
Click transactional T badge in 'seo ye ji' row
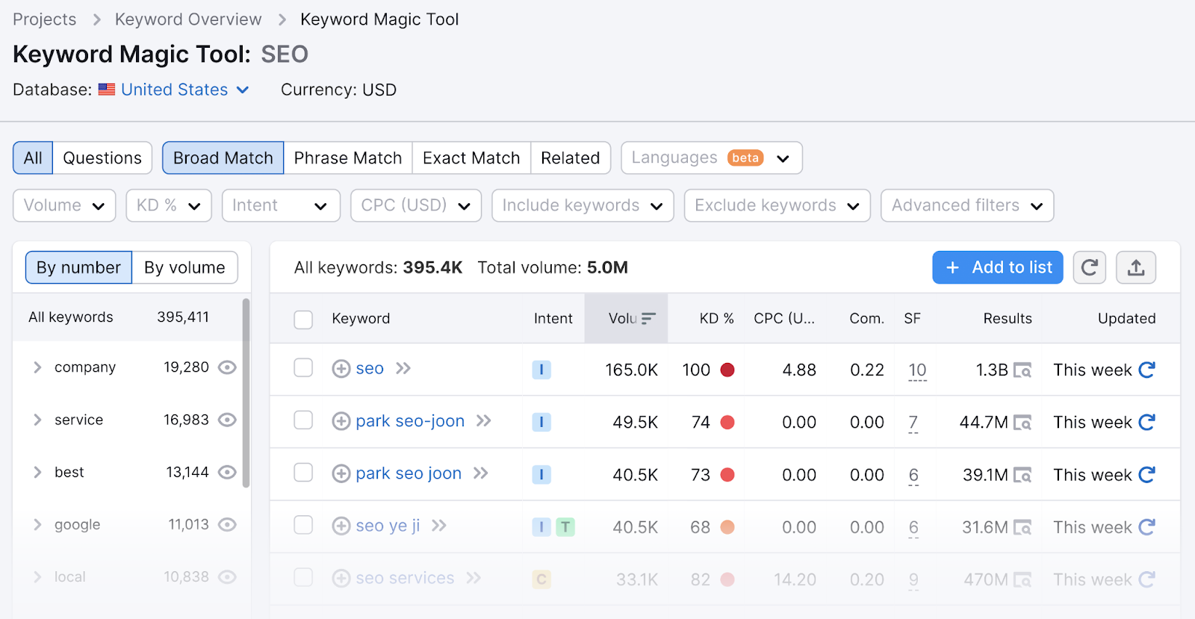[565, 526]
